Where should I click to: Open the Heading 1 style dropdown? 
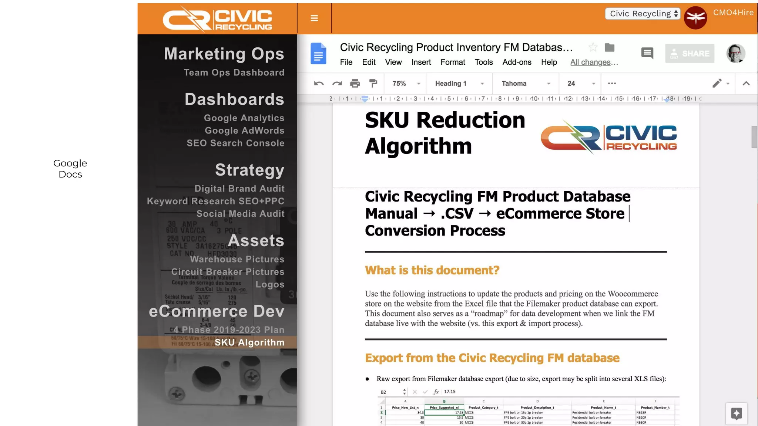(459, 84)
